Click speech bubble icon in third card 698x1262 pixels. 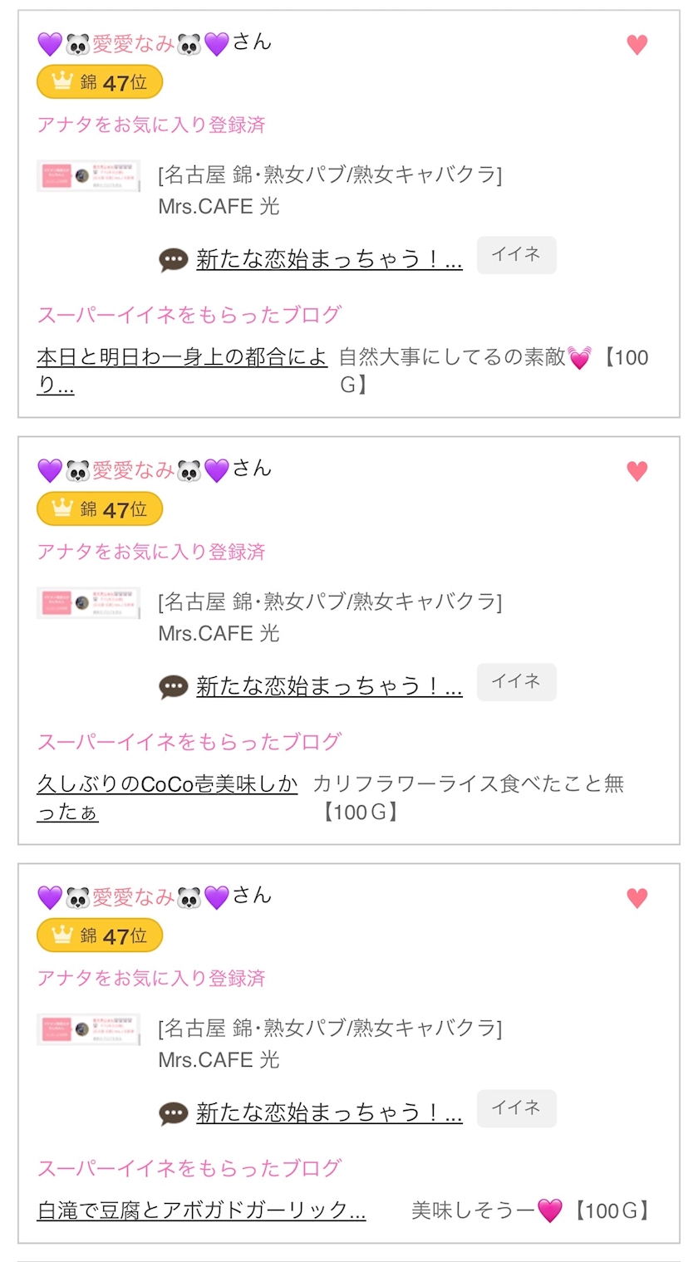[x=174, y=1113]
